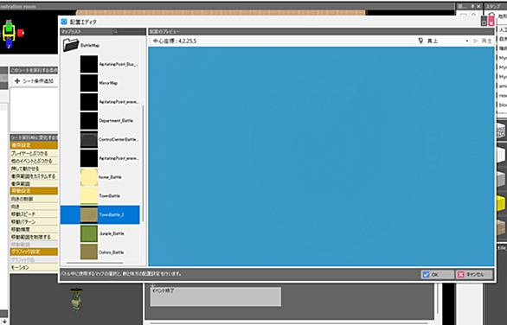The height and width of the screenshot is (325, 507).
Task: Select the Oshiro_Battle map
Action: (x=100, y=252)
